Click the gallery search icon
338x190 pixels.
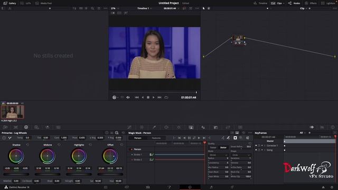click(x=92, y=8)
